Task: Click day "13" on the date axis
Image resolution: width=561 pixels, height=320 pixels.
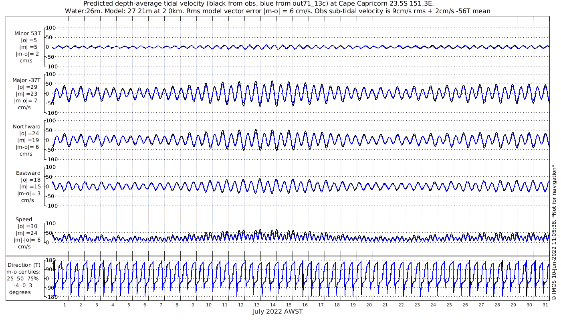Action: pyautogui.click(x=257, y=305)
